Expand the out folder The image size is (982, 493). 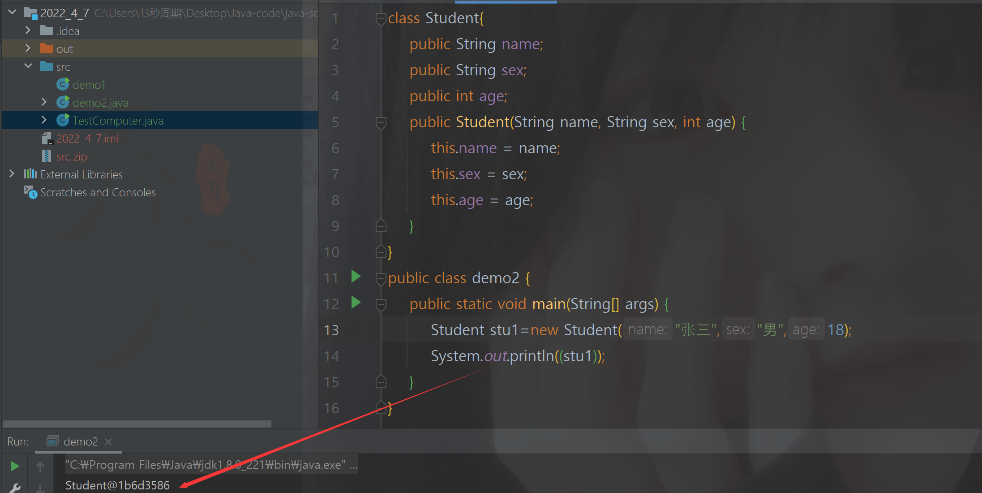pos(28,48)
